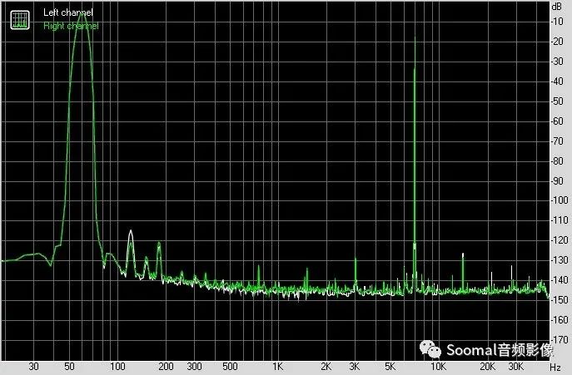Click the "10K" frequency axis label

pyautogui.click(x=438, y=366)
